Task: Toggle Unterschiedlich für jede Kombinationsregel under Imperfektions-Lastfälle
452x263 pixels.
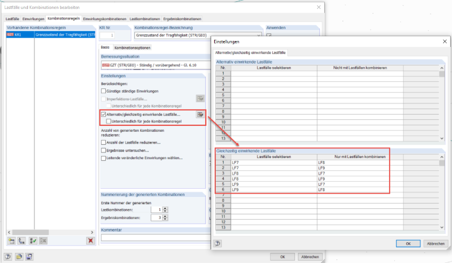Action: coord(109,106)
